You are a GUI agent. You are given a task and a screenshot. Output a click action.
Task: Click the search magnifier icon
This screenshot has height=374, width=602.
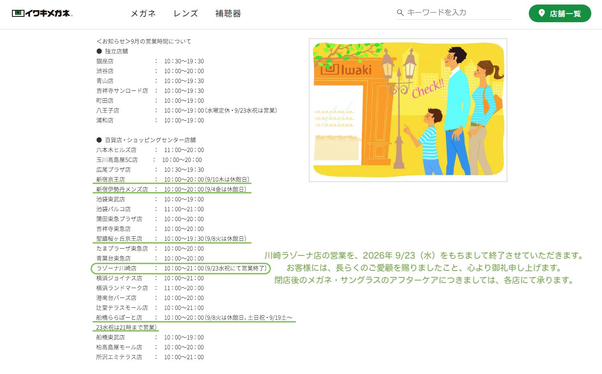point(400,13)
